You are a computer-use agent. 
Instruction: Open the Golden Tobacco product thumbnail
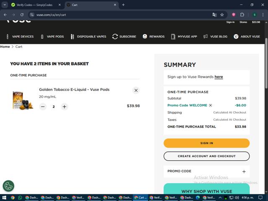[x=23, y=100]
